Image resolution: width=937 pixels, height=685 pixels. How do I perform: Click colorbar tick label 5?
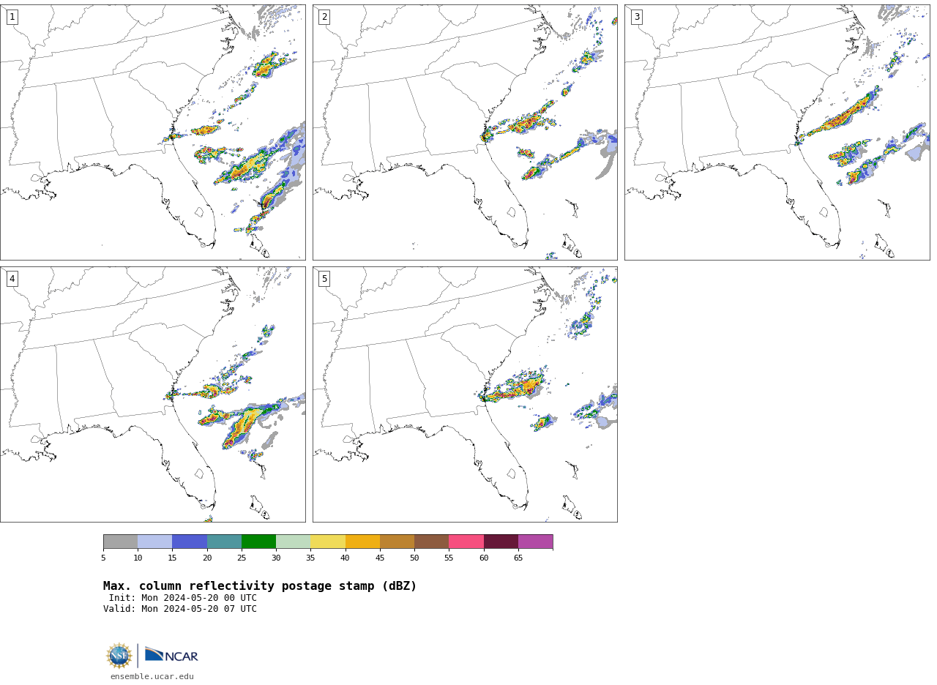click(103, 558)
